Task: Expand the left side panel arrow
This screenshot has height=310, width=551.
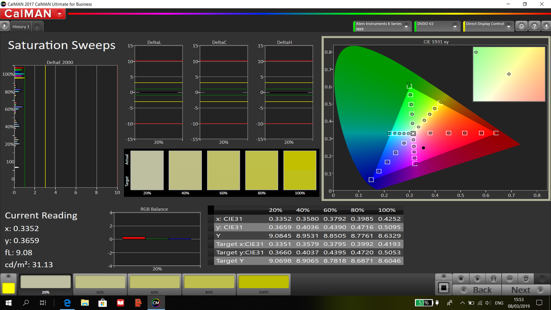Action: 5,26
